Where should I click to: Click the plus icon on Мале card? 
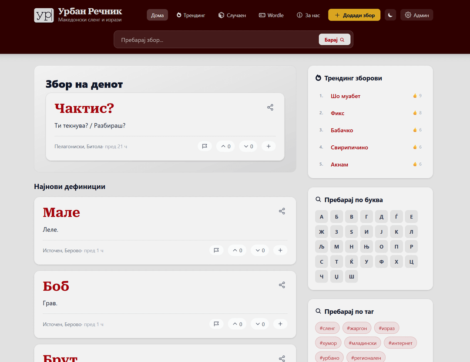[x=280, y=250]
